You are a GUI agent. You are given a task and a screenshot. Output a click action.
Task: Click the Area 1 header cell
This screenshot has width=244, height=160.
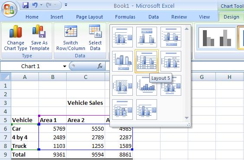(53, 120)
